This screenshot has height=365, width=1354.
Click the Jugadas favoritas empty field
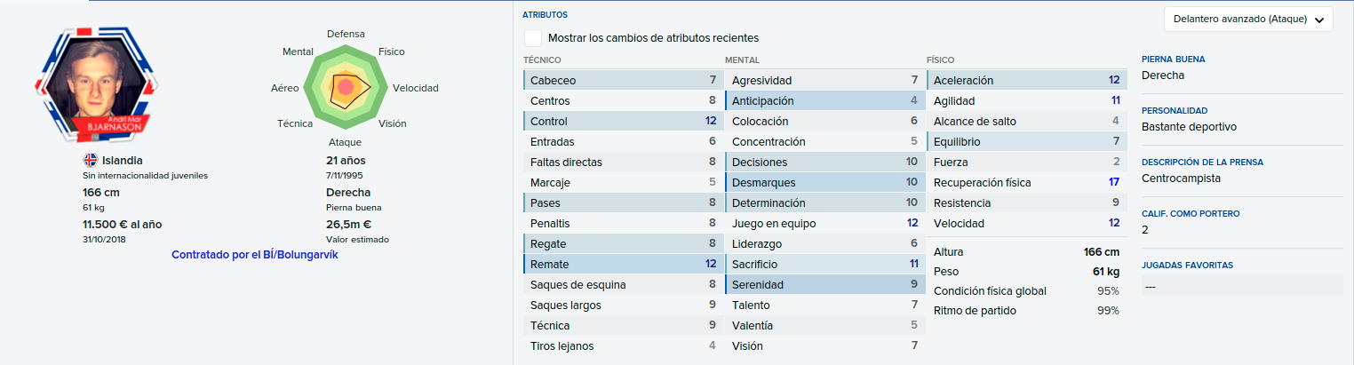pyautogui.click(x=1242, y=285)
